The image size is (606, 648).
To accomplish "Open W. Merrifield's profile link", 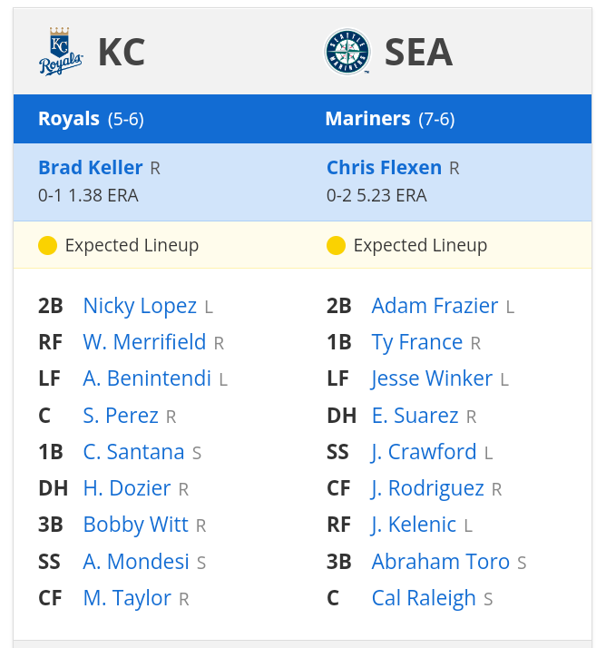I will tap(144, 342).
